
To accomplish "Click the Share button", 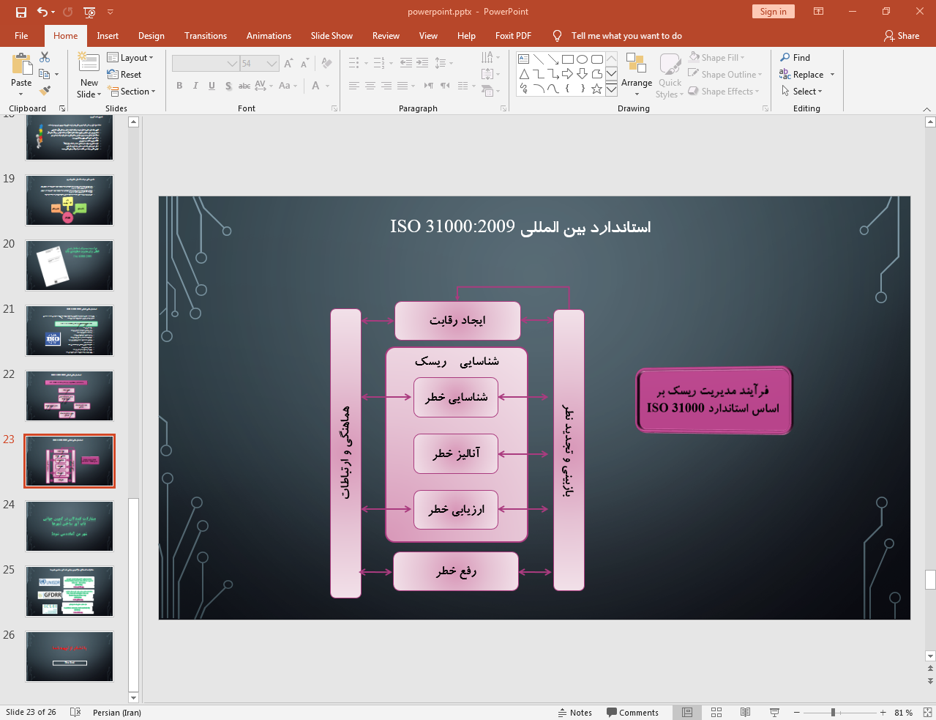I will click(902, 35).
